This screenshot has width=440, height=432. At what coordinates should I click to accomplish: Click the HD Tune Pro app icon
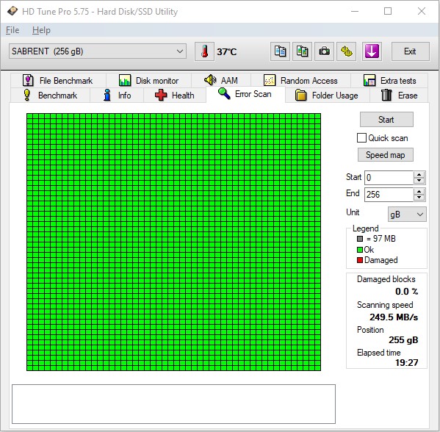pyautogui.click(x=12, y=11)
